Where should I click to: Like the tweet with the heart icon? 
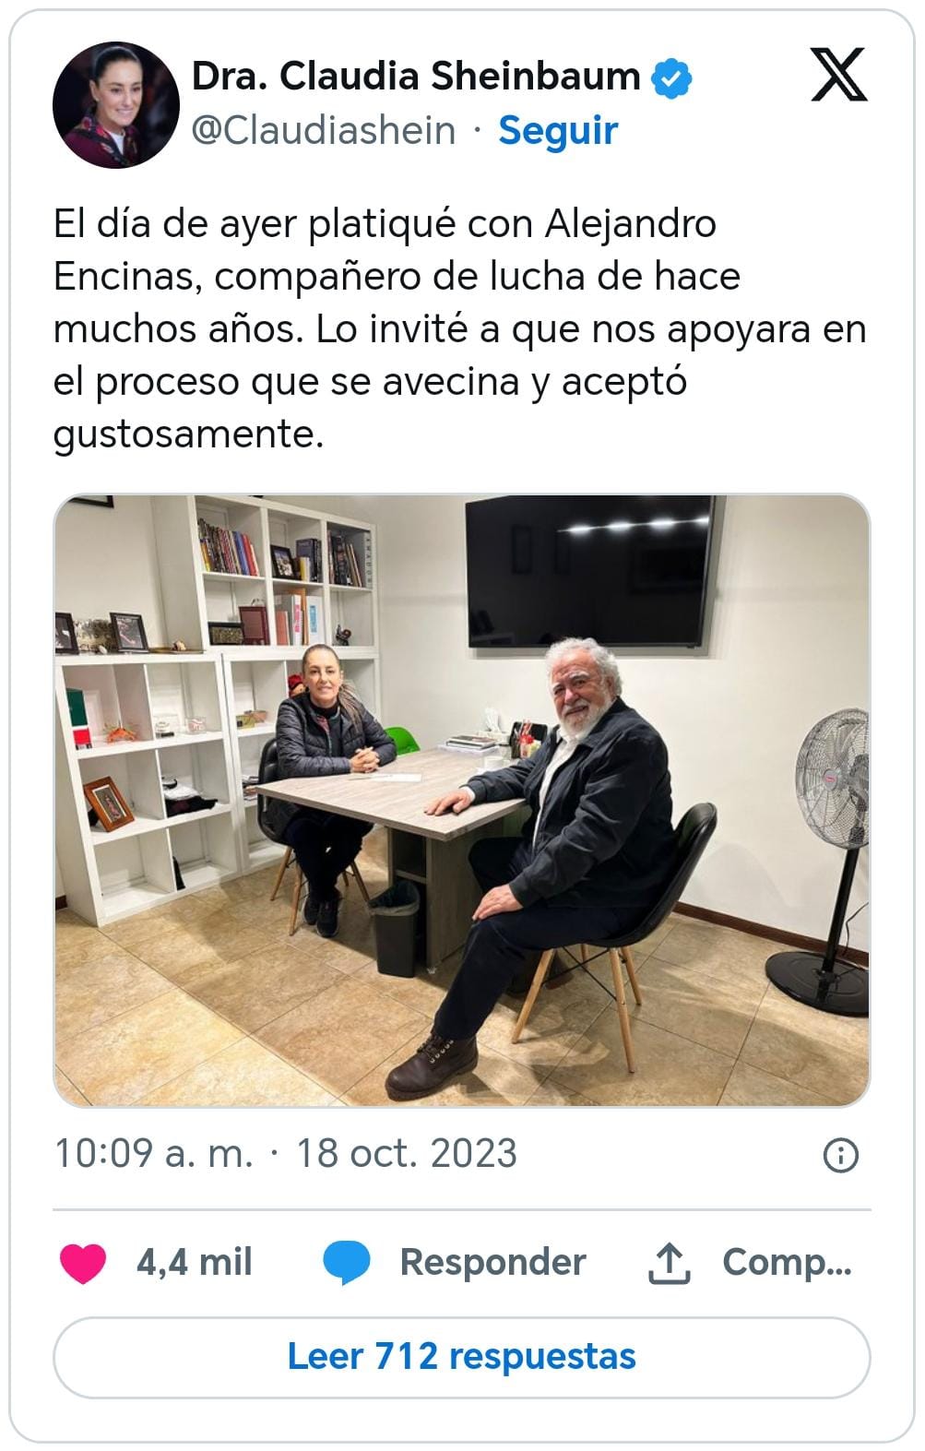click(x=83, y=1263)
